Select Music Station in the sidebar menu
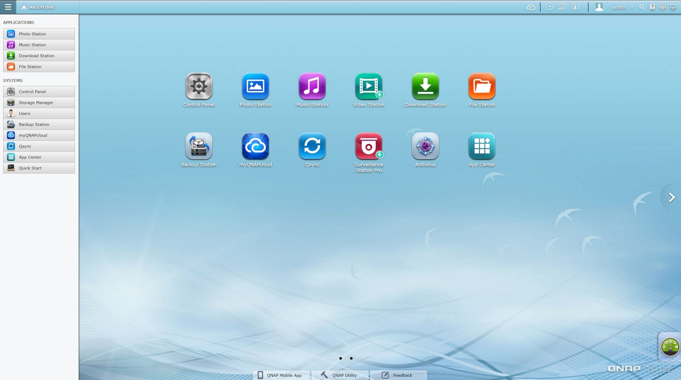Image resolution: width=681 pixels, height=380 pixels. pos(39,45)
